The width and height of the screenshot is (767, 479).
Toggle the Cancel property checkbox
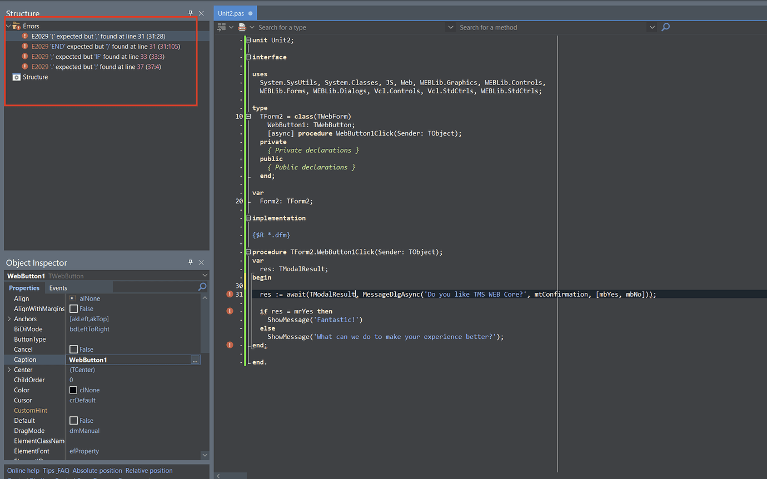pyautogui.click(x=73, y=349)
